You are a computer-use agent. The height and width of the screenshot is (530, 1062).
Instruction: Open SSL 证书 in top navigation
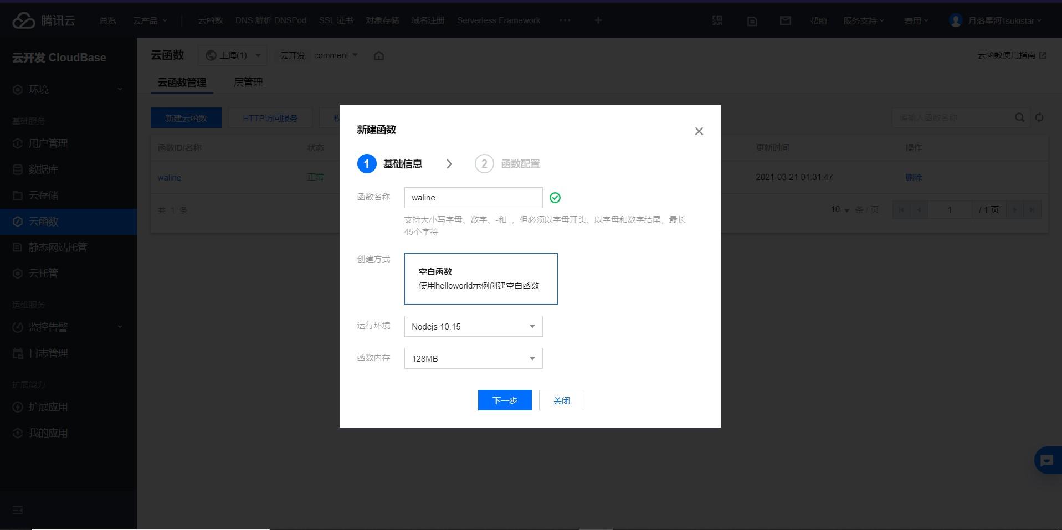(x=336, y=20)
